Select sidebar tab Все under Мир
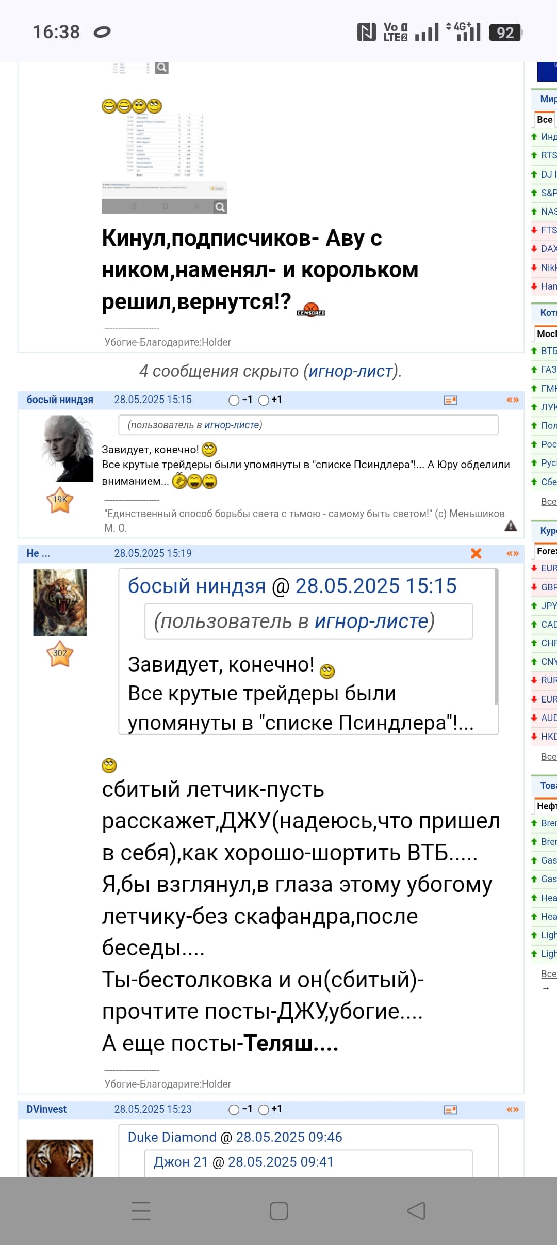This screenshot has height=1245, width=557. (x=545, y=120)
